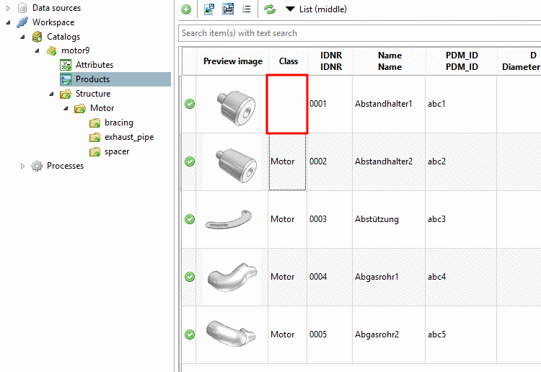The width and height of the screenshot is (541, 372).
Task: Collapse the Motor folder node
Action: pos(66,108)
